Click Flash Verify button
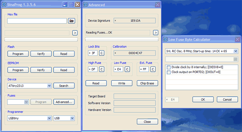This screenshot has width=242, height=132. tap(41, 54)
